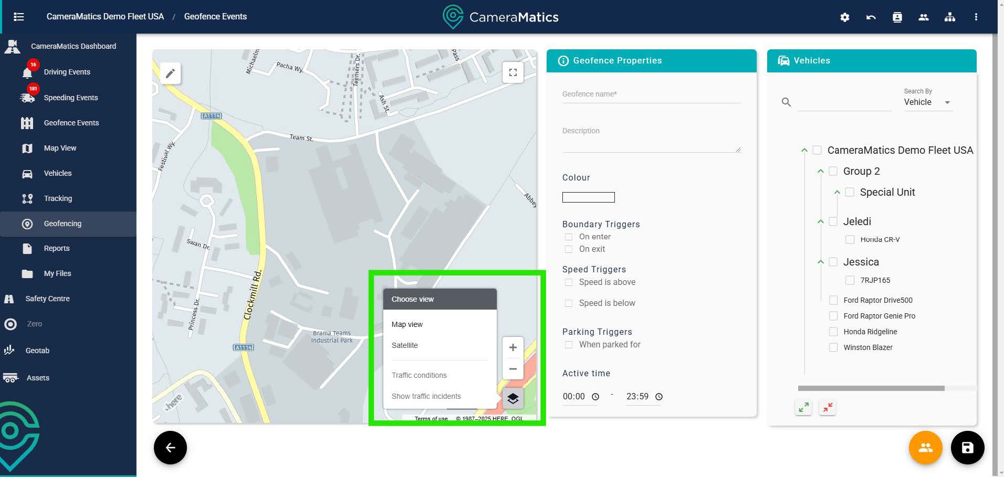This screenshot has width=1004, height=477.
Task: Collapse the Group 2 tree node
Action: click(820, 172)
